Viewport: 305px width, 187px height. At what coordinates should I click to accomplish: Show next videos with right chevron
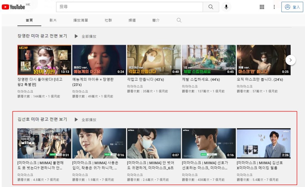click(x=290, y=60)
